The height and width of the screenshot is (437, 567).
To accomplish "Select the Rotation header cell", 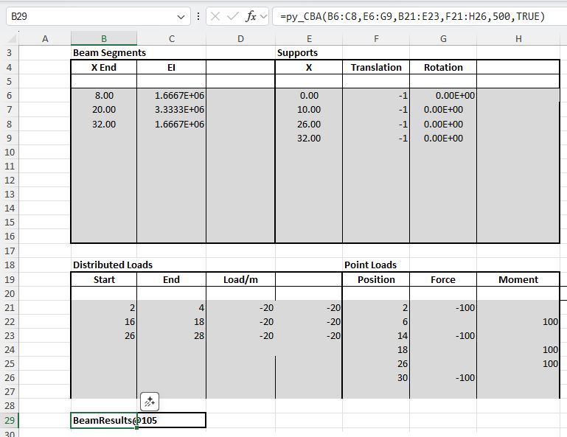I will click(x=443, y=67).
